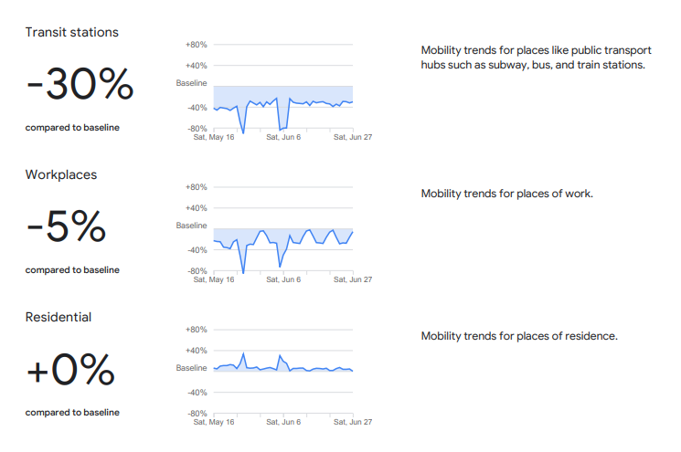
Task: Click the 'places of residence' description text
Action: (519, 336)
